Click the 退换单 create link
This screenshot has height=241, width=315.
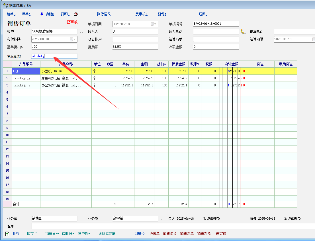pyautogui.click(x=154, y=234)
